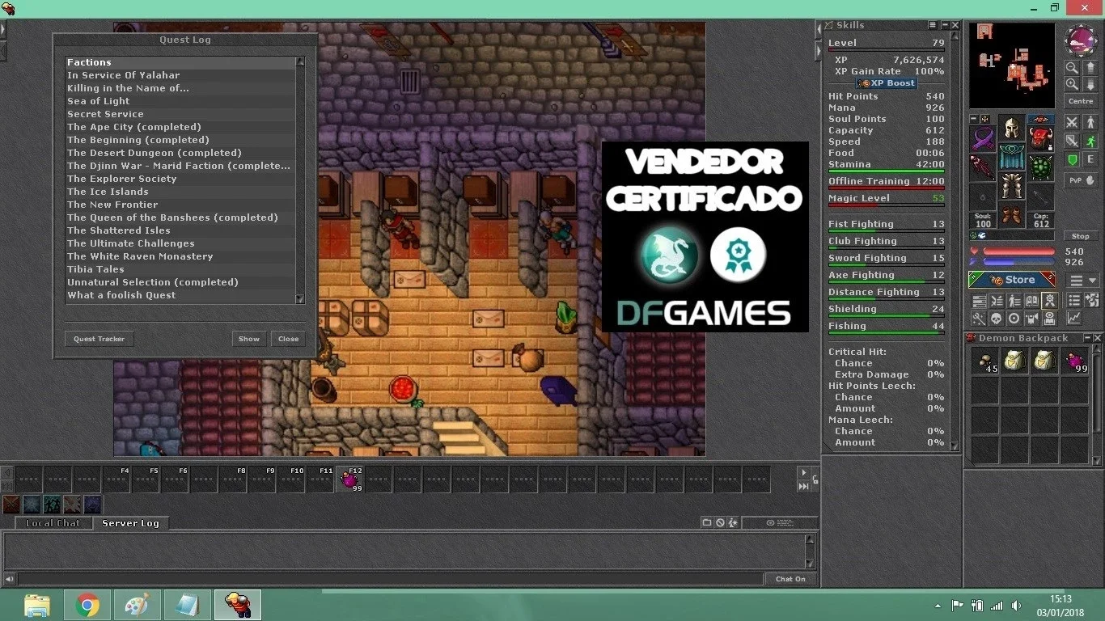Click the blue robe armor slot

tap(1011, 158)
